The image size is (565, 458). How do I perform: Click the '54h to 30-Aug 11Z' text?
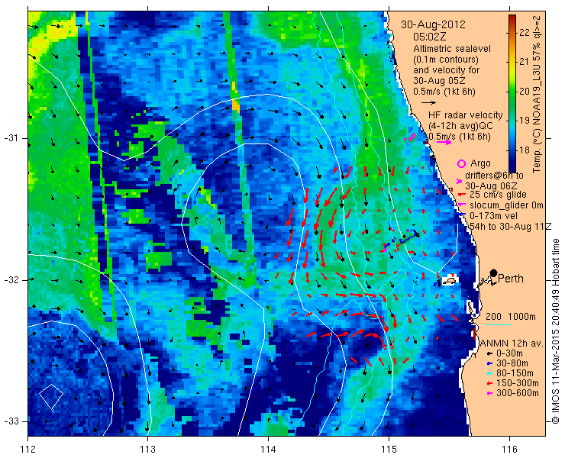[510, 227]
